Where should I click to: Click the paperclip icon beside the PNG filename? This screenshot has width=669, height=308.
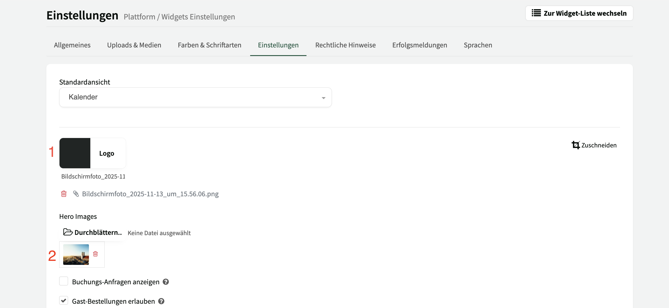tap(76, 194)
